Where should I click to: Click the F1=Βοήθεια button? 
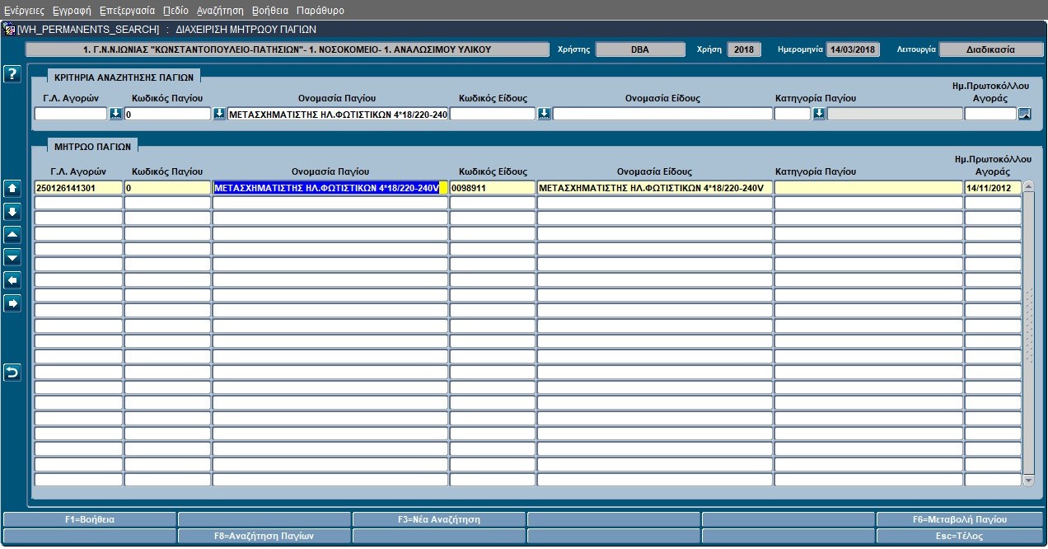point(90,519)
